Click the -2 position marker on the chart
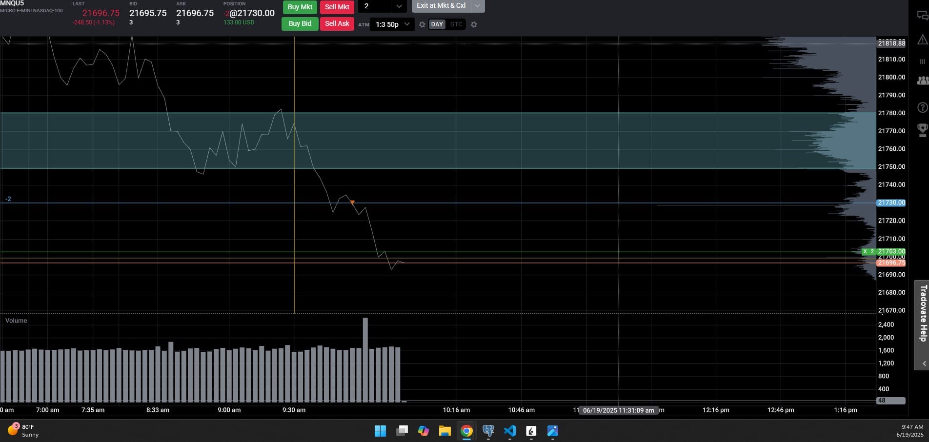The height and width of the screenshot is (442, 929). (8, 199)
